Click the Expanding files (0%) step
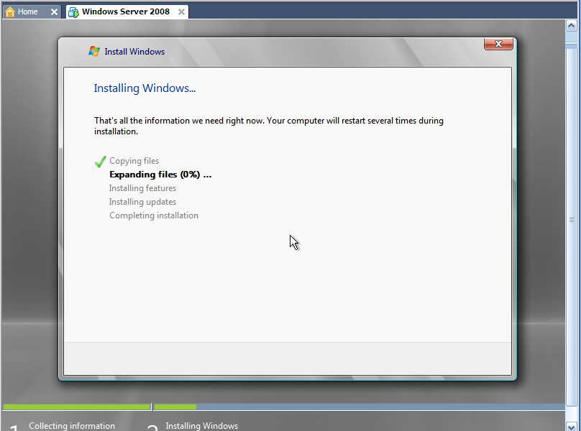Image resolution: width=581 pixels, height=431 pixels. (160, 175)
